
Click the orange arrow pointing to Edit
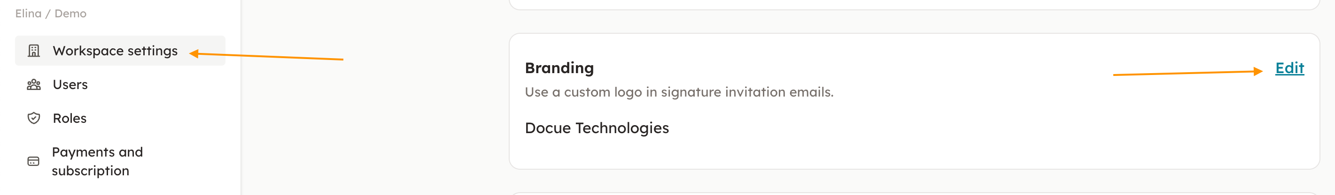[x=1187, y=73]
